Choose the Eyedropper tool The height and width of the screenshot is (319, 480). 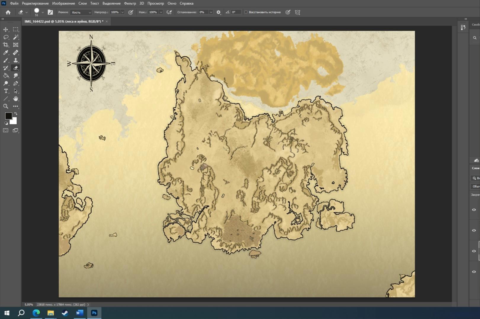[x=6, y=53]
